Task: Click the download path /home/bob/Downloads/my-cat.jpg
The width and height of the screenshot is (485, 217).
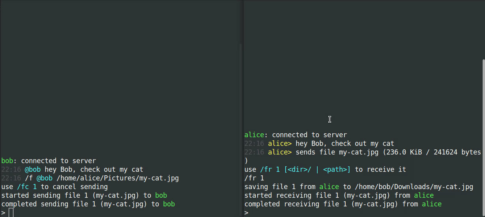Action: (x=414, y=187)
